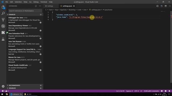
Task: Click the status bar info circle icon
Action: (x=162, y=91)
